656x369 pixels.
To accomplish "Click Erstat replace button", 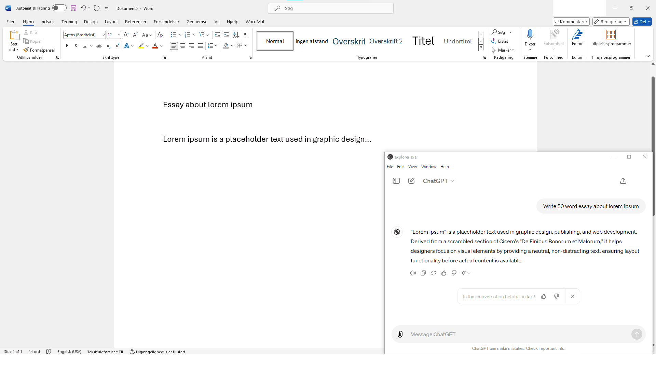I will click(x=500, y=41).
